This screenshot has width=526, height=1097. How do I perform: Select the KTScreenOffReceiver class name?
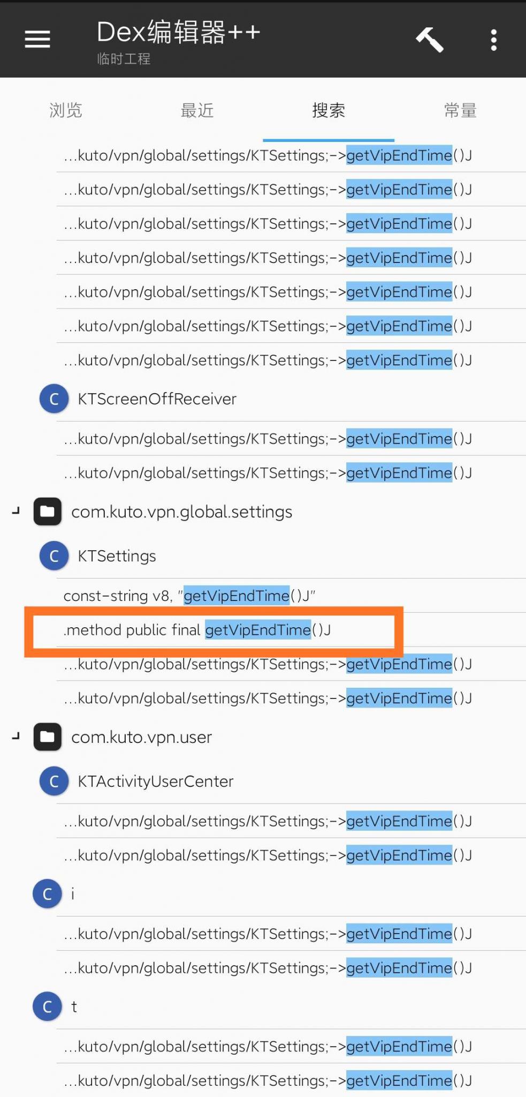coord(157,399)
